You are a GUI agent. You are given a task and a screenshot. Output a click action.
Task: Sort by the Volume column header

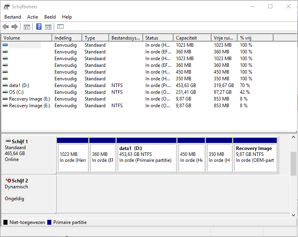(26, 38)
